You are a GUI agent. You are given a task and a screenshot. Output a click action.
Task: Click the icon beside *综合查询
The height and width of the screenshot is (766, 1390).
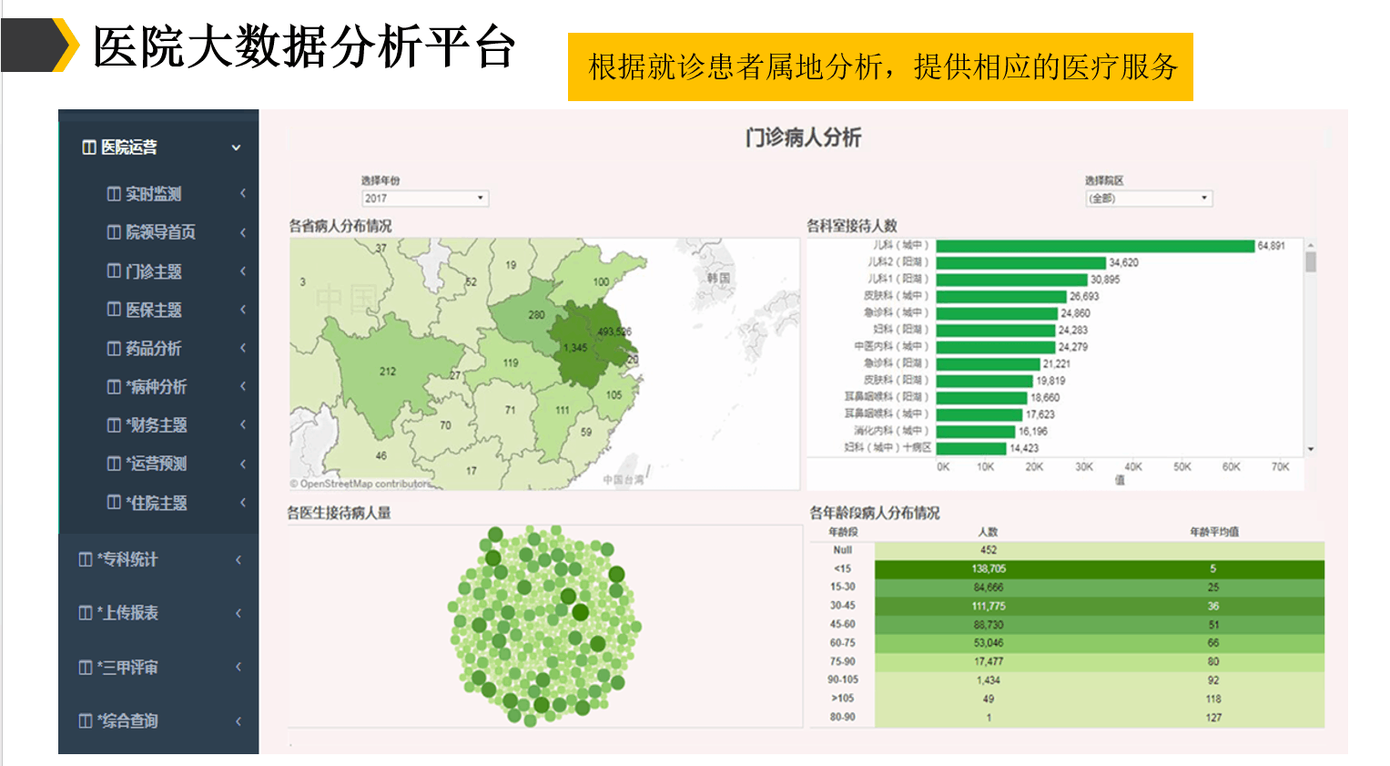[x=86, y=721]
